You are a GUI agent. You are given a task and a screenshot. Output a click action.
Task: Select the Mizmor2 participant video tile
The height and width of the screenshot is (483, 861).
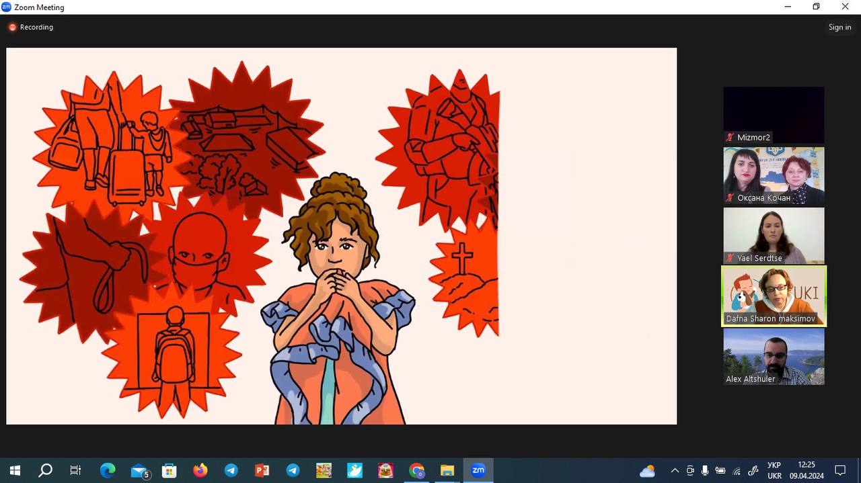[x=774, y=115]
